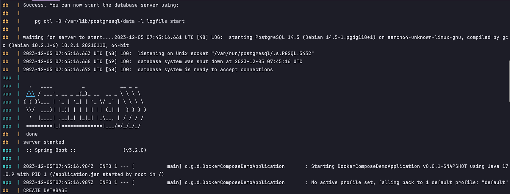Click the "database system was shut down" log line
The image size is (510, 194).
[162, 61]
